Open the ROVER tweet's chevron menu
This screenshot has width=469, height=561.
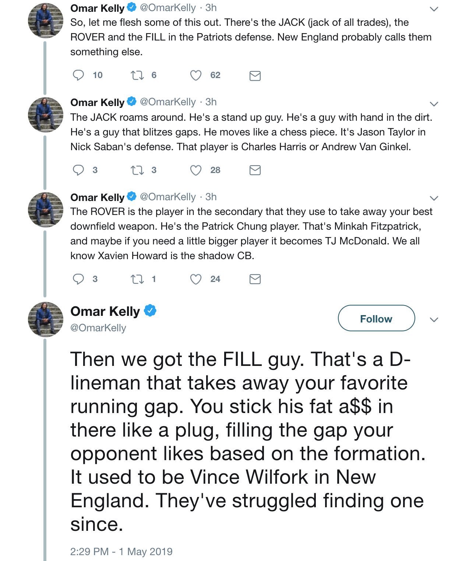click(x=434, y=198)
